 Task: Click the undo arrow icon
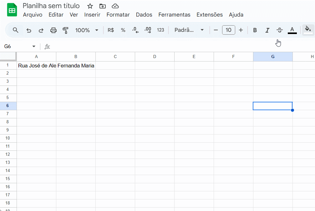[29, 30]
